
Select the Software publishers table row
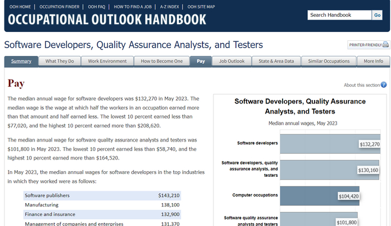(x=102, y=196)
